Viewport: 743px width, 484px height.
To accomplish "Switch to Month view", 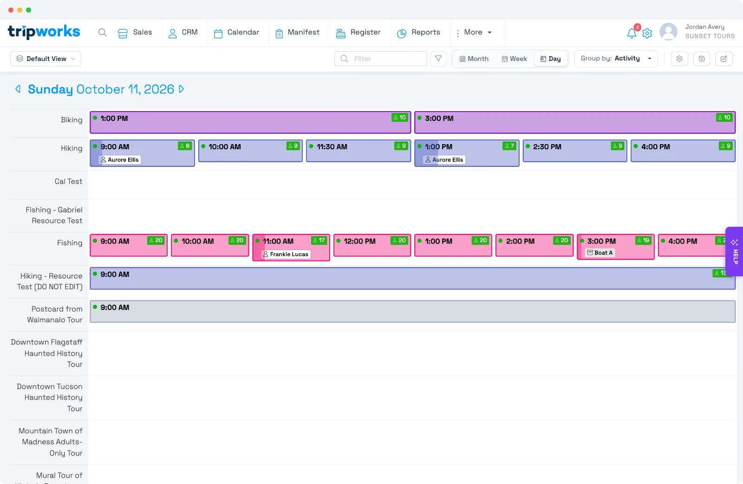I will [474, 59].
